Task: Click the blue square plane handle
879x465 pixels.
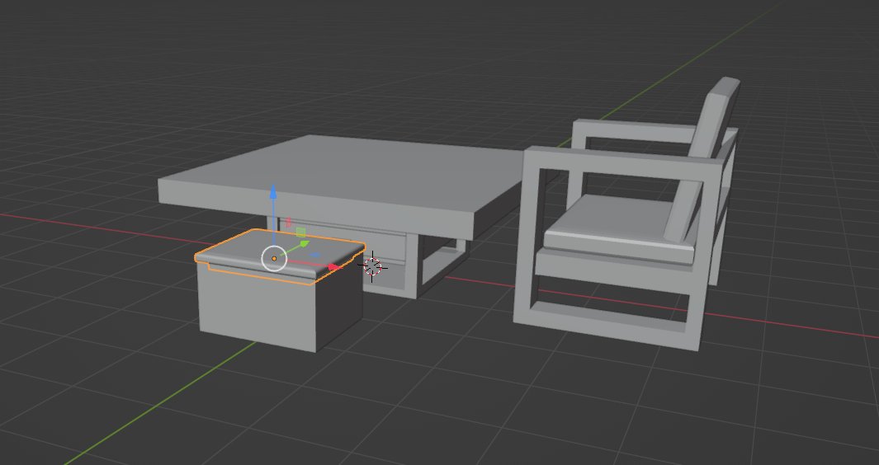Action: [315, 256]
